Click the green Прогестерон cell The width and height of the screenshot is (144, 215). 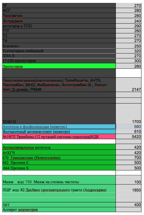(x=59, y=66)
